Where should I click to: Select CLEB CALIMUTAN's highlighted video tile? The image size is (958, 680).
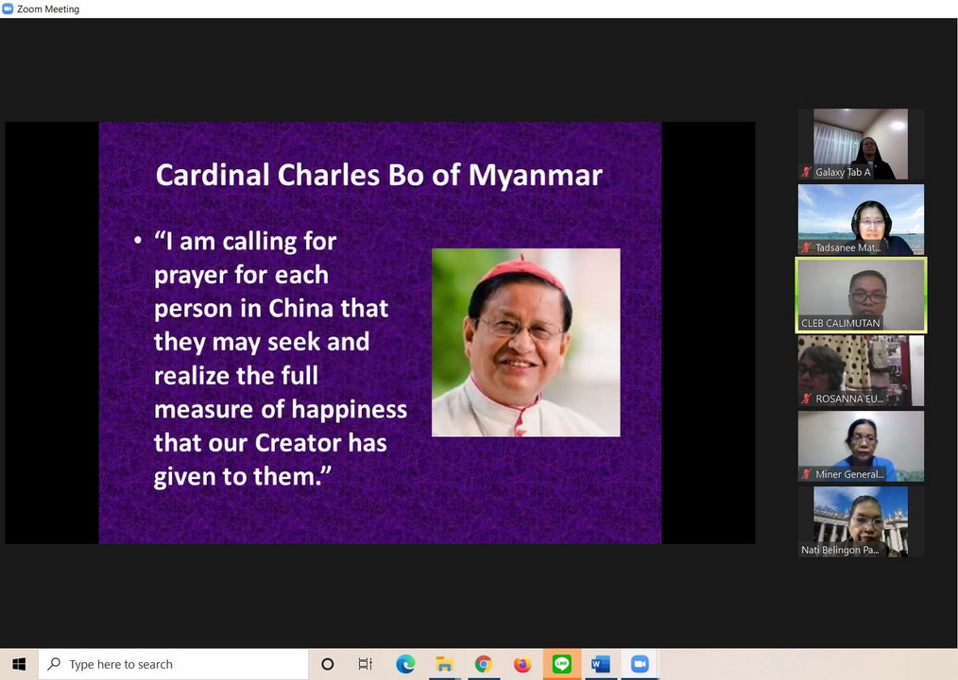click(861, 295)
